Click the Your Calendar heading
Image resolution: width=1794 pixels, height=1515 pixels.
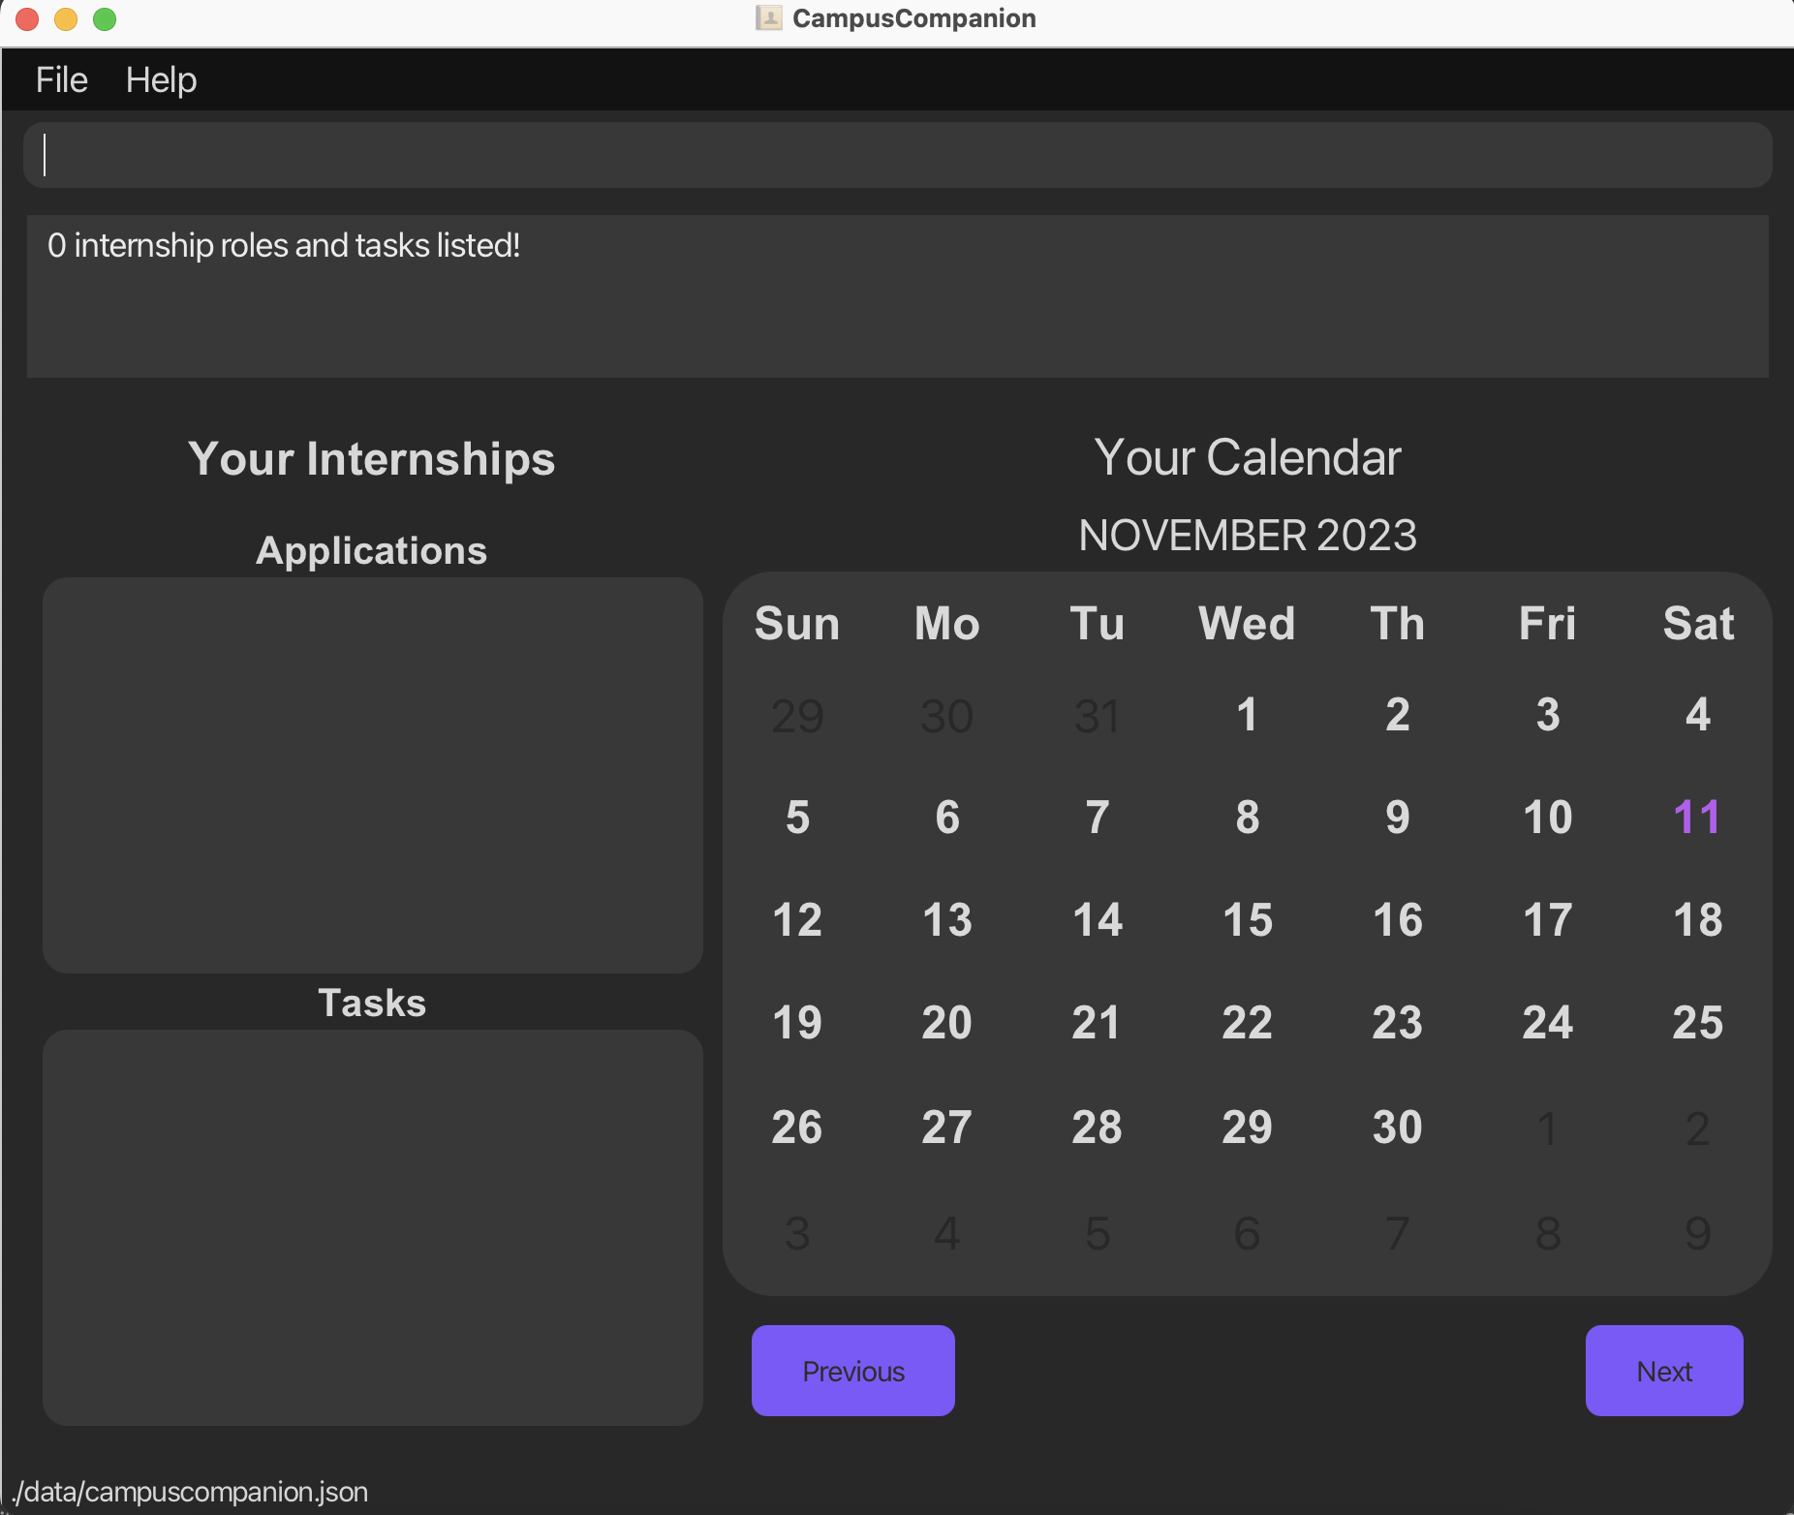(x=1248, y=457)
